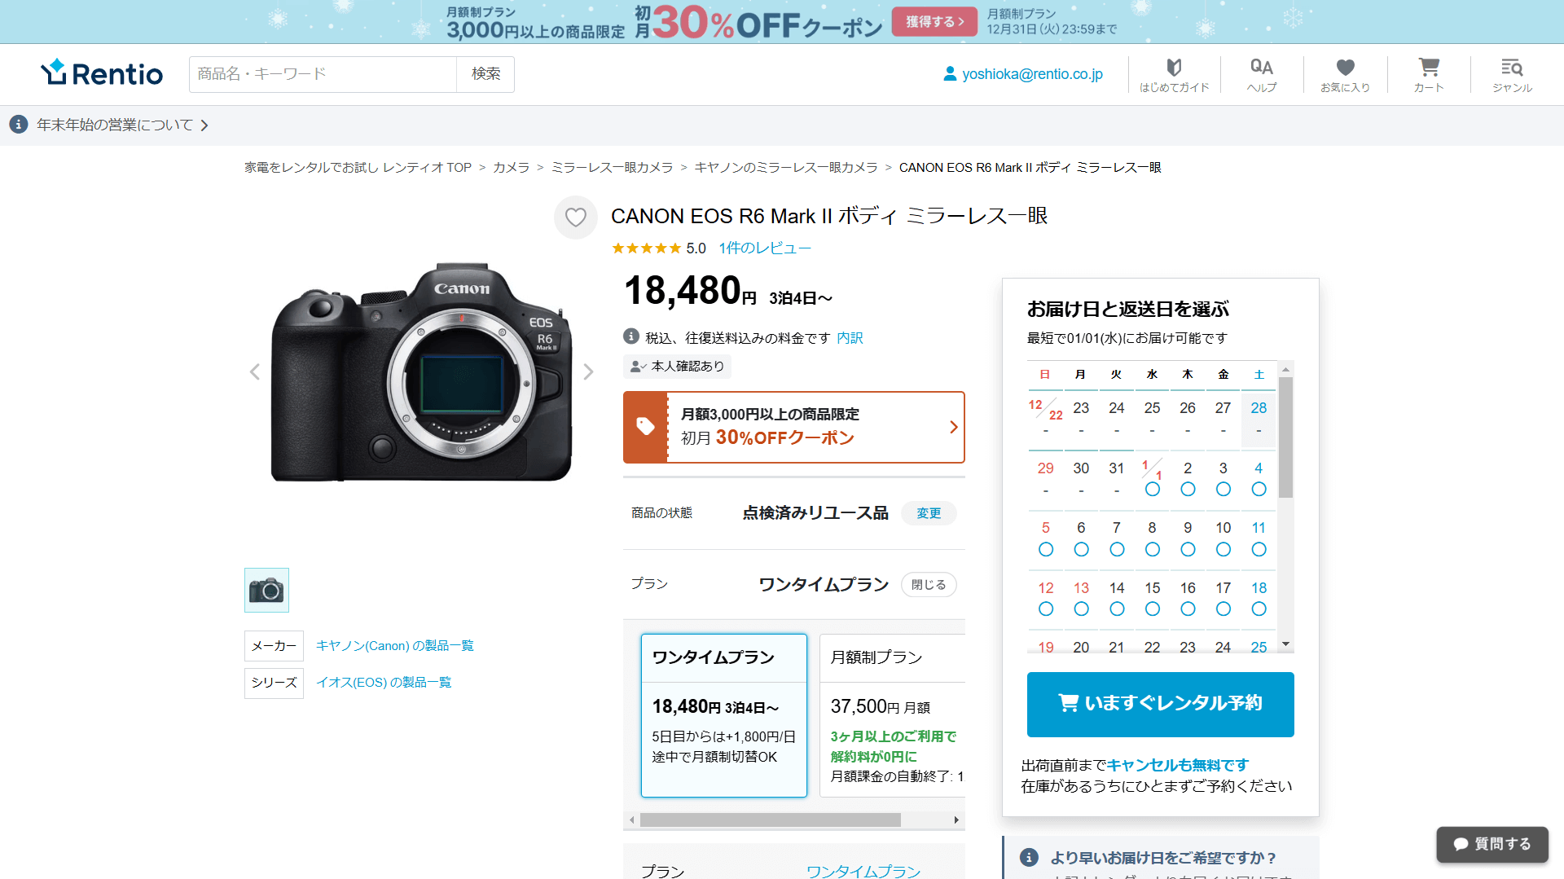Click the info icon beside より早いお届け日

1030,857
